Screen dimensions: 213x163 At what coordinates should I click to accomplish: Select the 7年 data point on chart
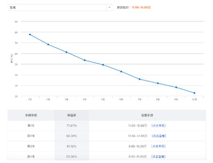click(140, 79)
